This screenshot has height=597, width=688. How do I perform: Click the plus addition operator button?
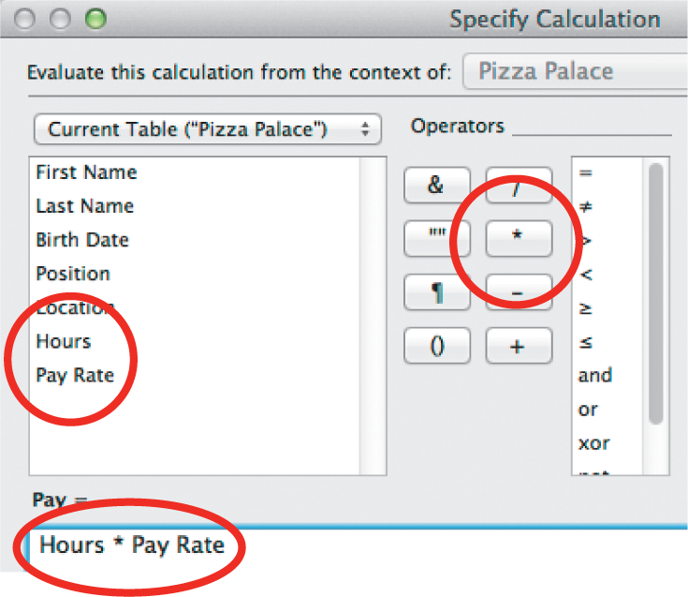[x=519, y=346]
